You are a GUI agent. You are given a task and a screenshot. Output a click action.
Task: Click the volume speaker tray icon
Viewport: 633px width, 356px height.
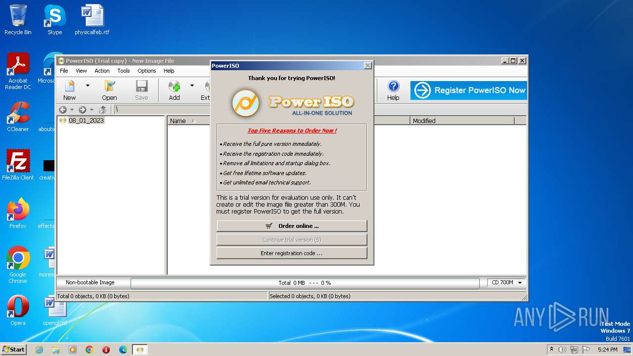(x=562, y=350)
